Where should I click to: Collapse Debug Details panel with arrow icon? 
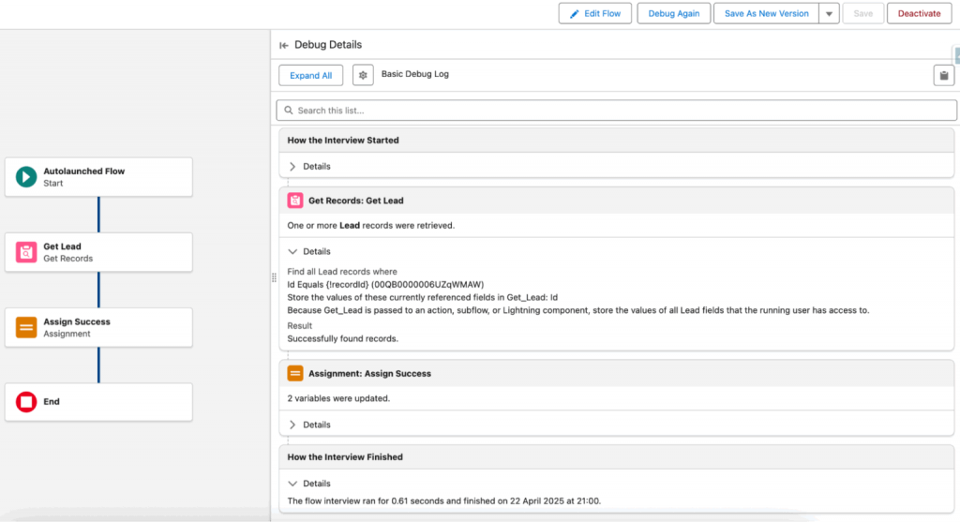[283, 45]
